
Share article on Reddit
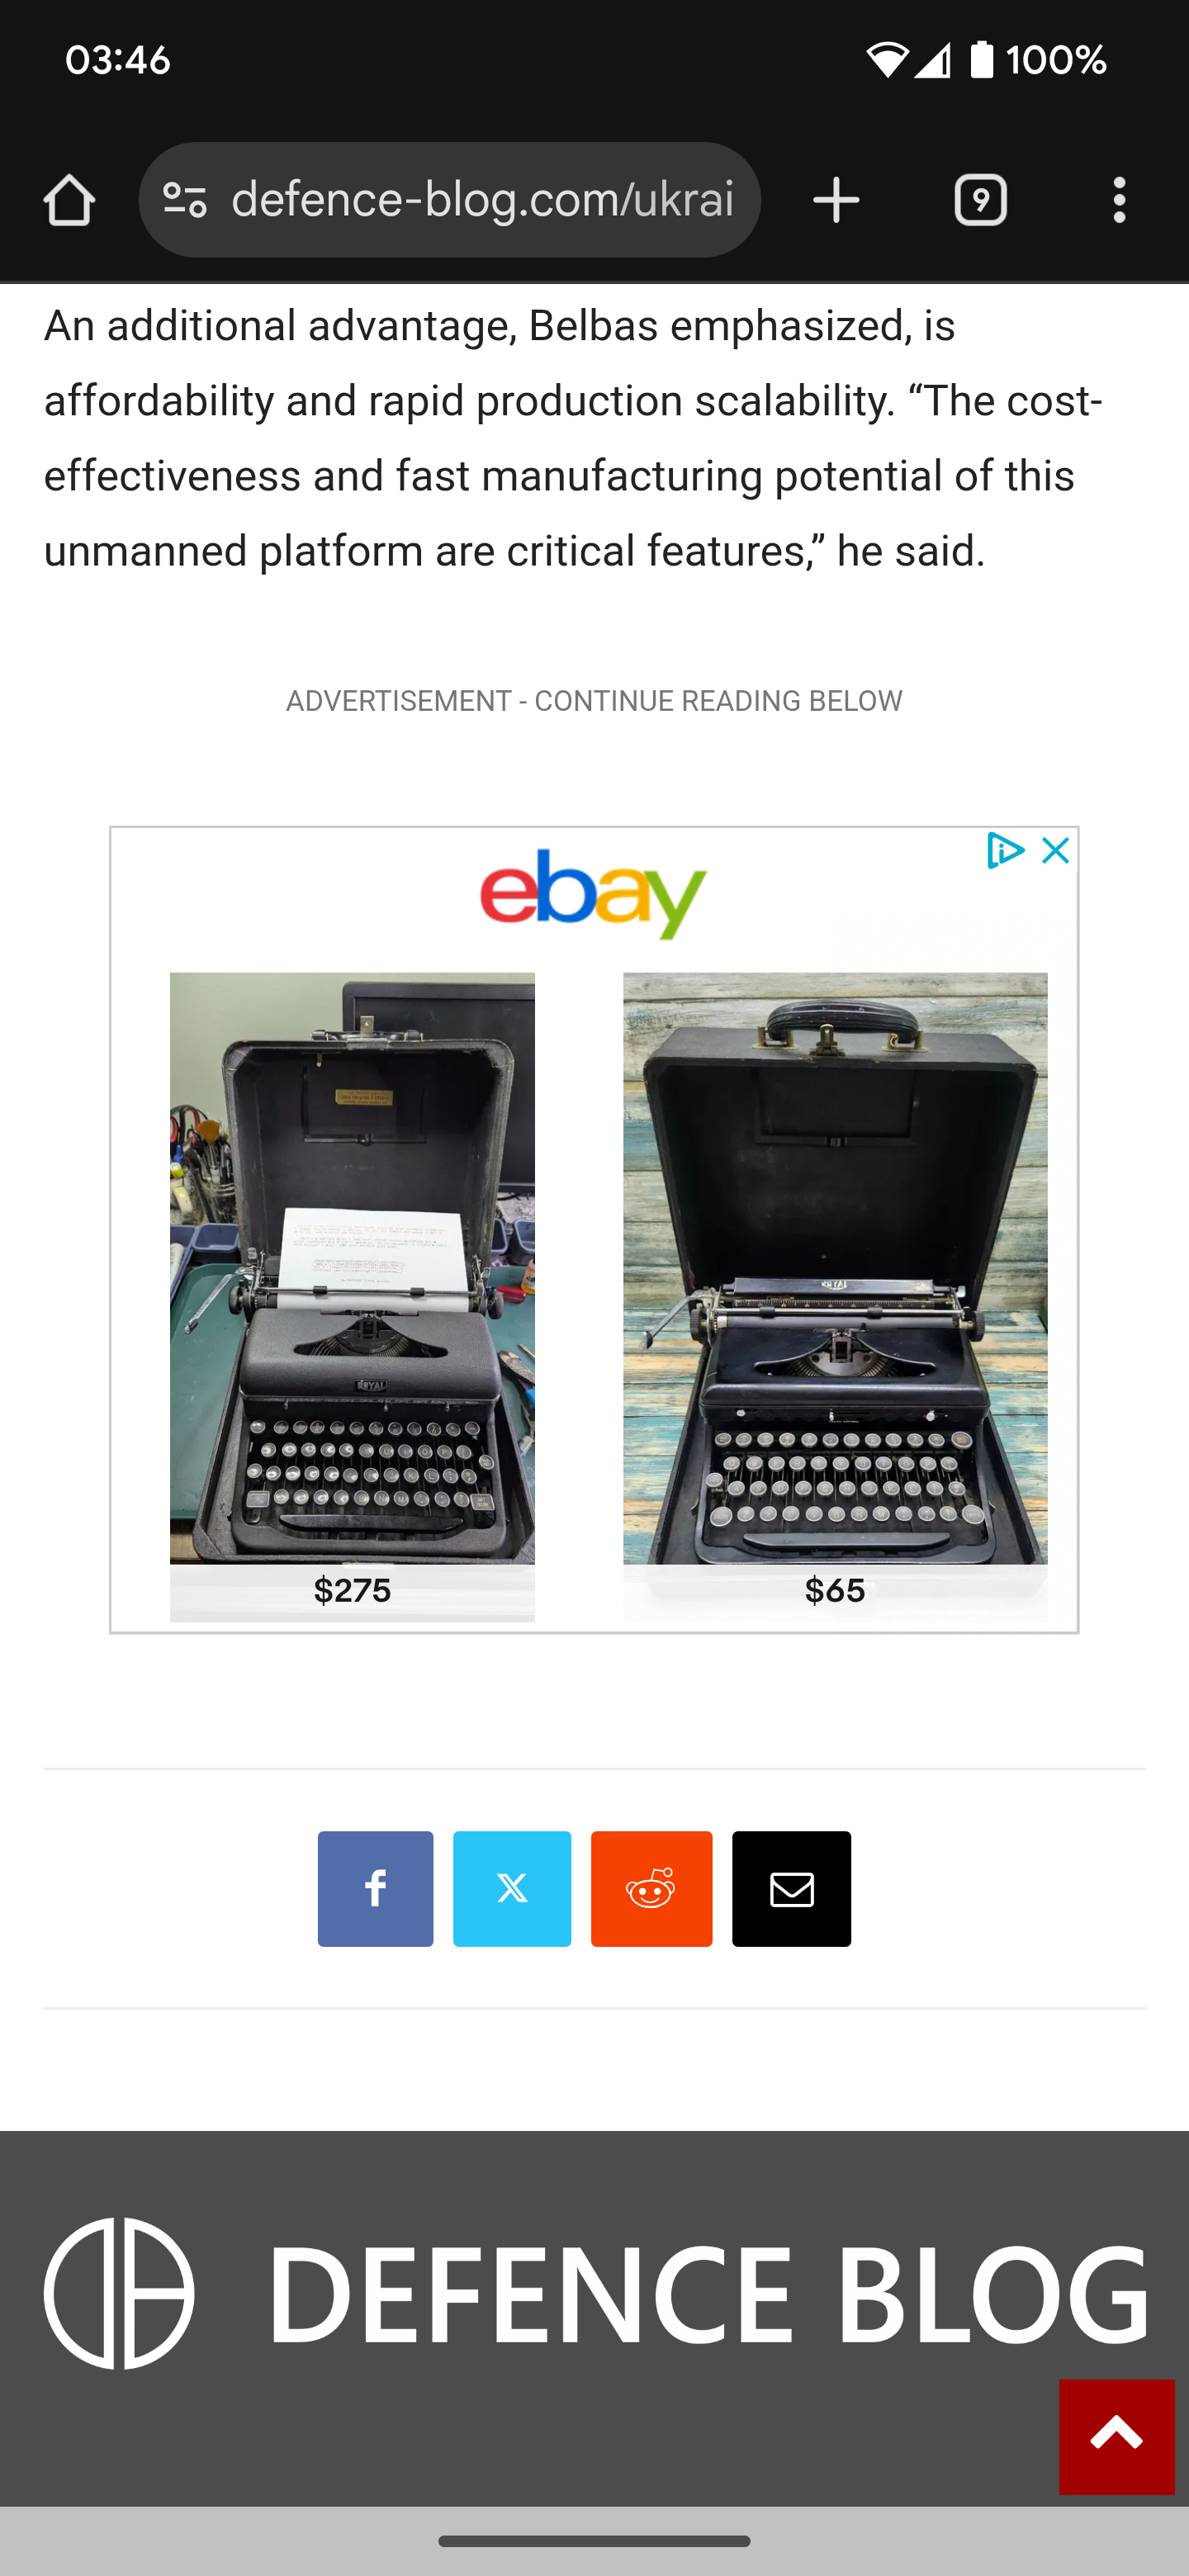(651, 1889)
